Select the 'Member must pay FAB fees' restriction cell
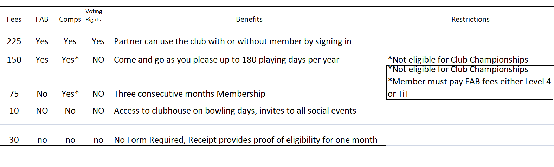 (x=469, y=82)
